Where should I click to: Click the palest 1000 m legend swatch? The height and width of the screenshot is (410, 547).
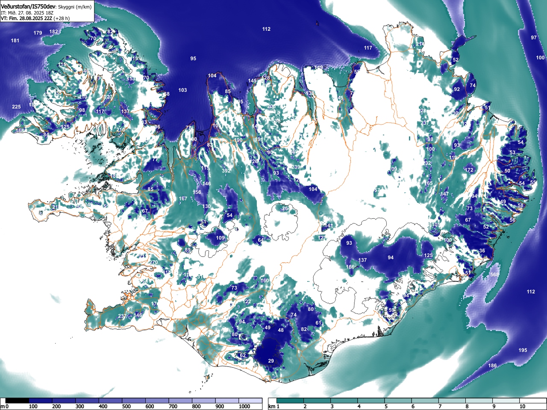tap(250, 401)
